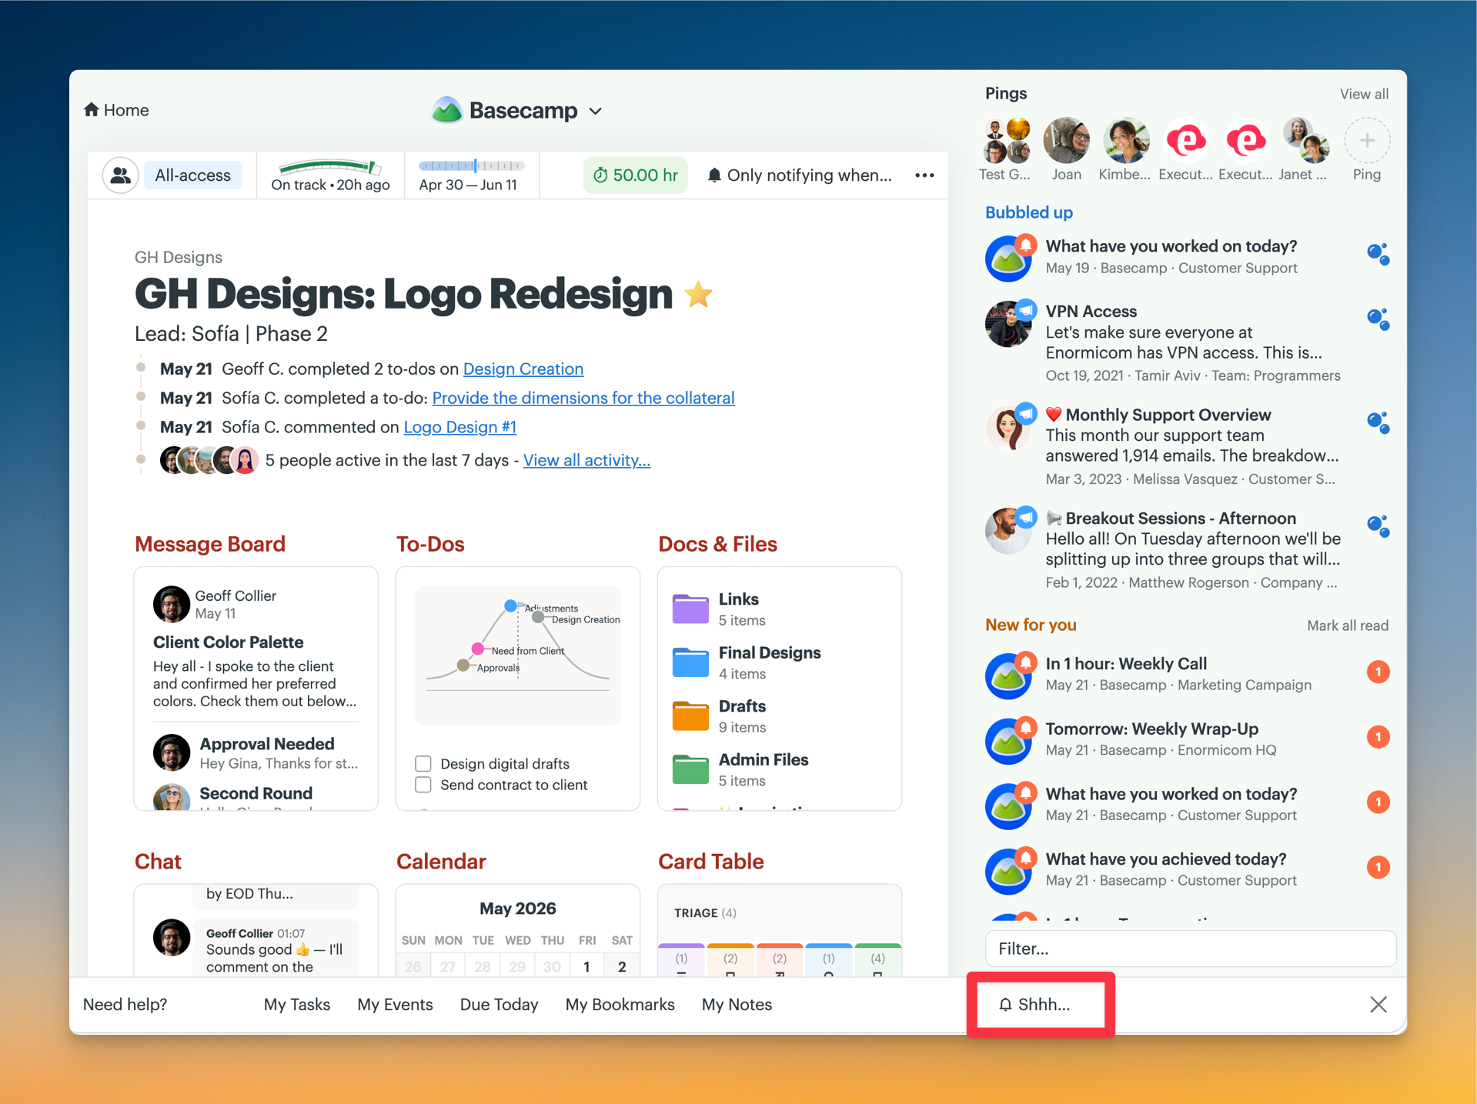Start a new Ping with plus icon
The width and height of the screenshot is (1477, 1104).
1367,141
